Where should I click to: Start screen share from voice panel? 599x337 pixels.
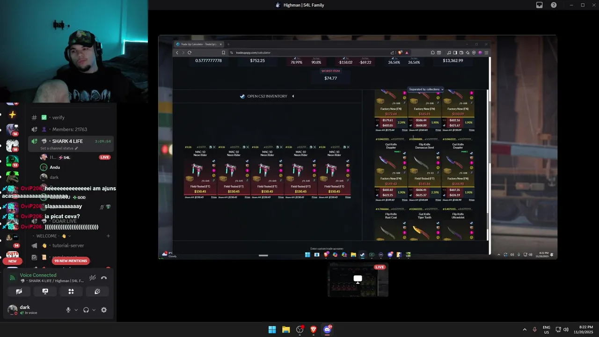click(45, 291)
